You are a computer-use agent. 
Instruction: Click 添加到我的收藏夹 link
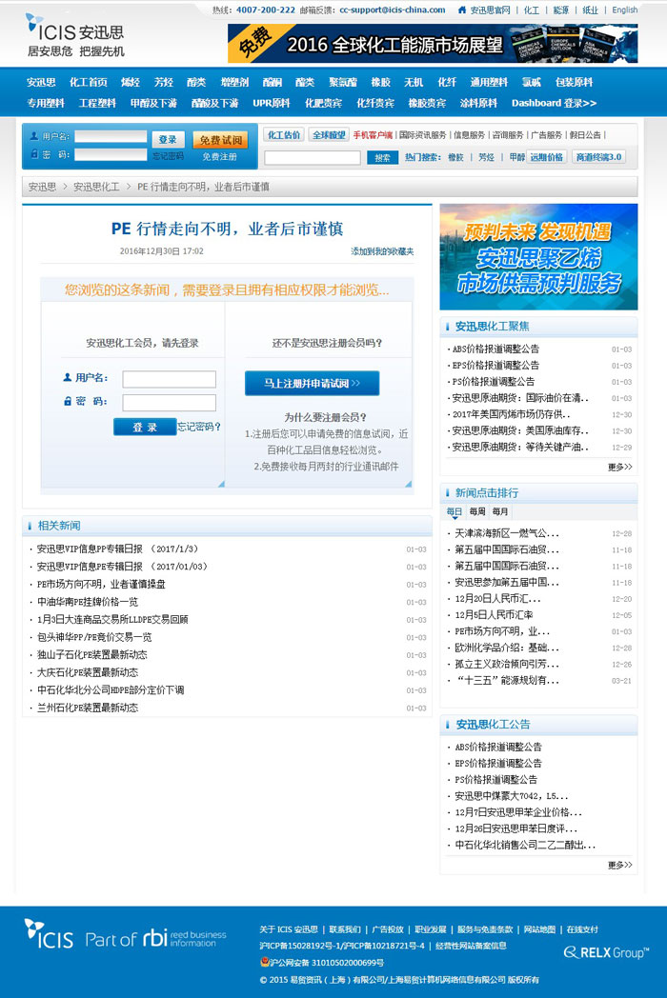(382, 251)
